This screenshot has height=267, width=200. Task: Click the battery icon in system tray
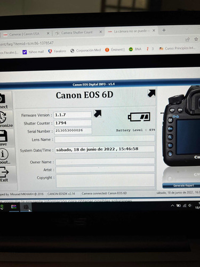pos(179,206)
